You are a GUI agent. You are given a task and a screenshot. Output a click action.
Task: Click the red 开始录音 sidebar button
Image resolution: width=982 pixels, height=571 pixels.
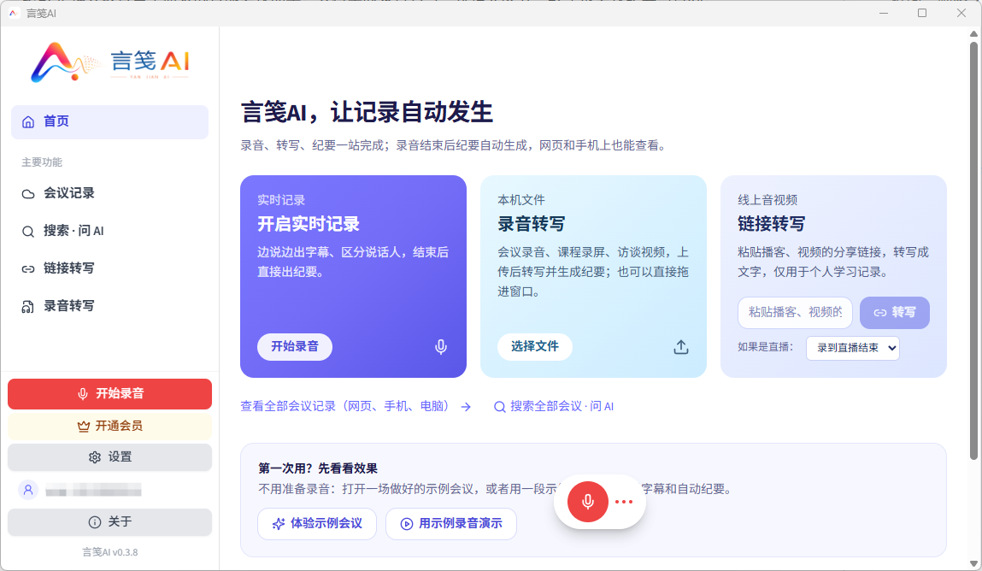click(109, 394)
